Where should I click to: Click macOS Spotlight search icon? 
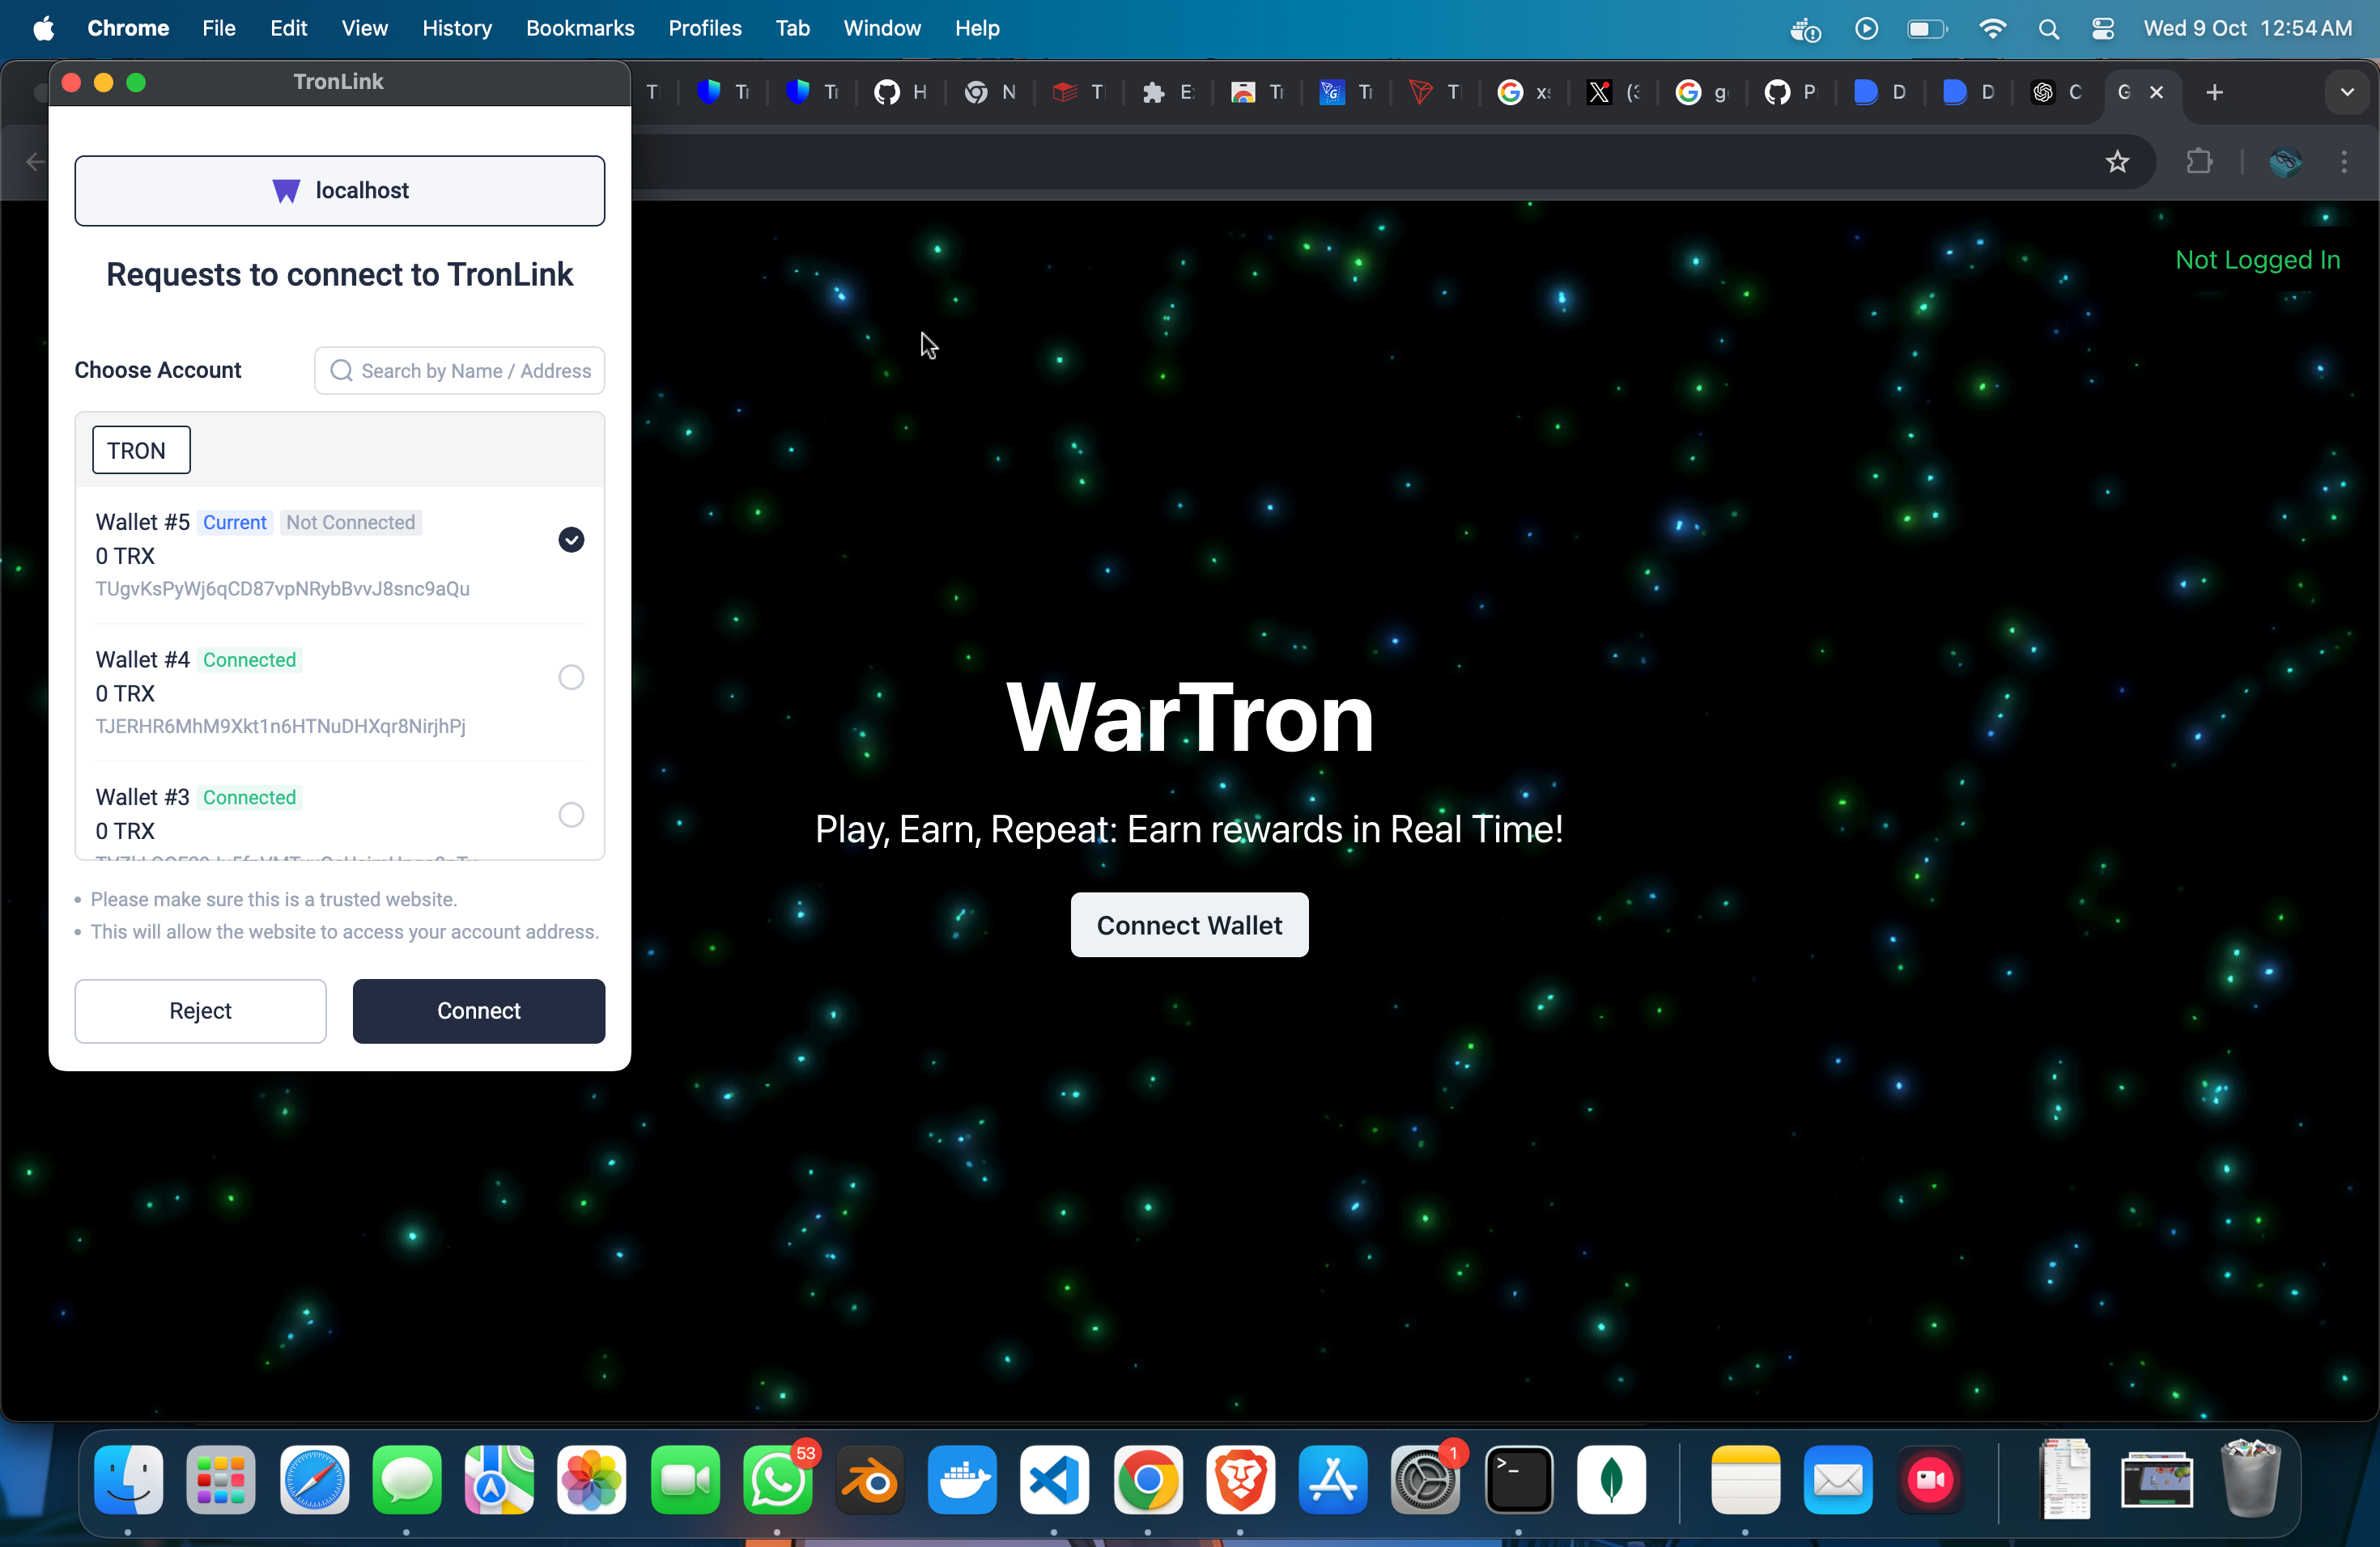click(x=2048, y=28)
